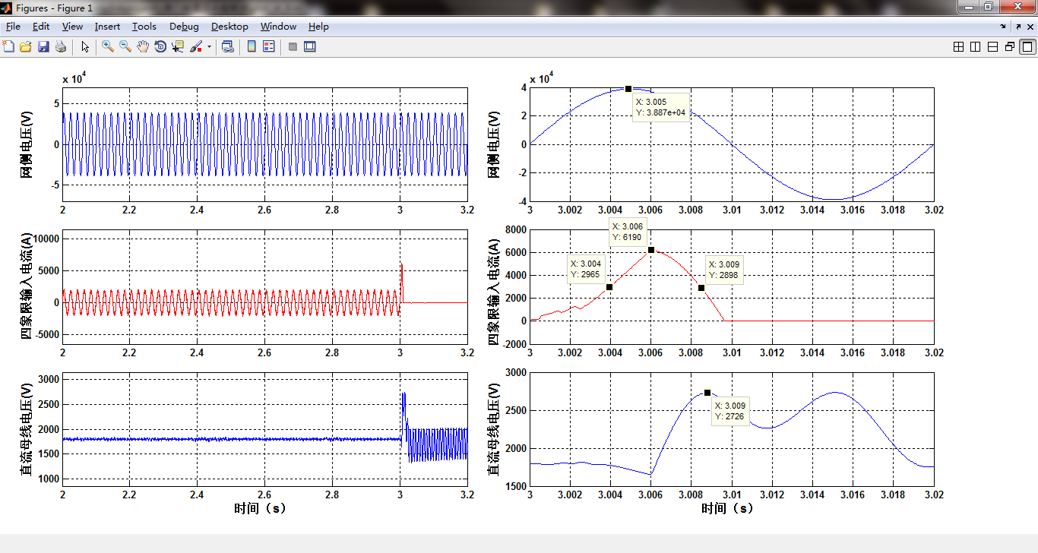The width and height of the screenshot is (1038, 553).
Task: Select the data marker on the grid voltage peak
Action: [x=628, y=89]
